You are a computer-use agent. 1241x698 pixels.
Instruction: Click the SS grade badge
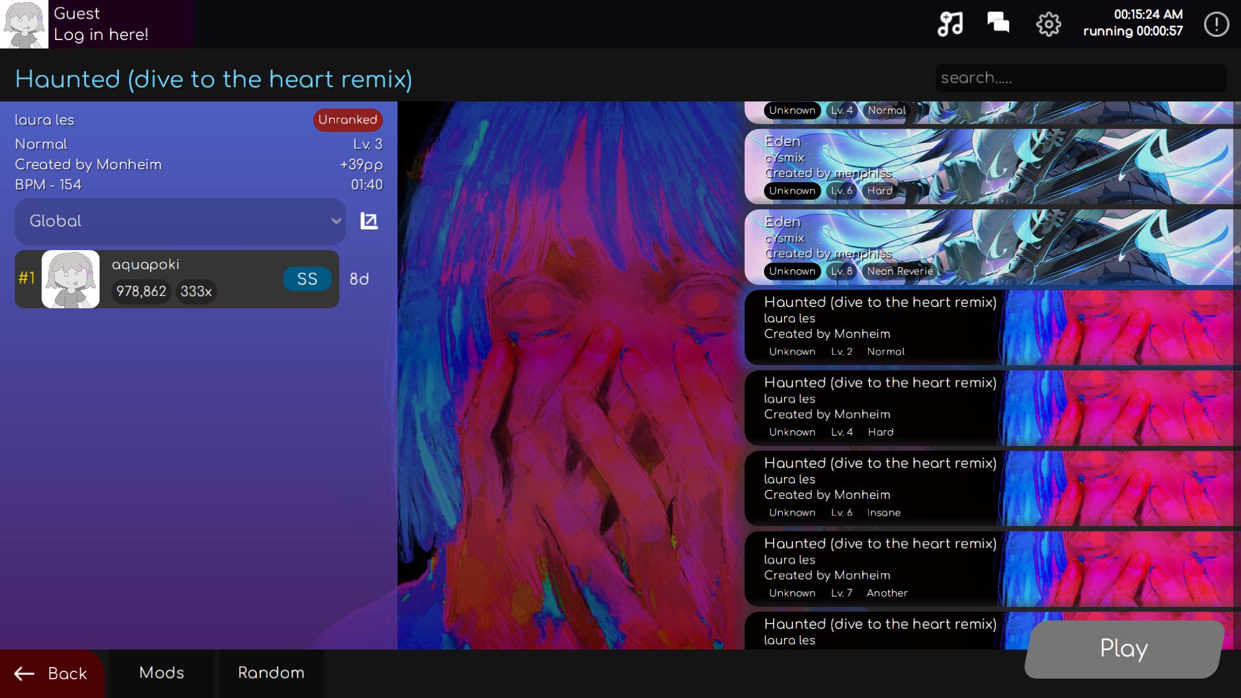[307, 279]
